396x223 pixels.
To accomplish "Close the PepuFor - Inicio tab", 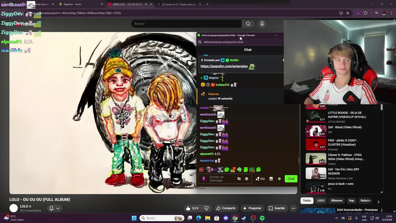I will 102,4.
